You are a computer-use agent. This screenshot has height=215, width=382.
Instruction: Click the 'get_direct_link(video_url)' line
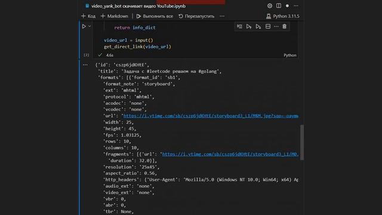click(x=137, y=47)
